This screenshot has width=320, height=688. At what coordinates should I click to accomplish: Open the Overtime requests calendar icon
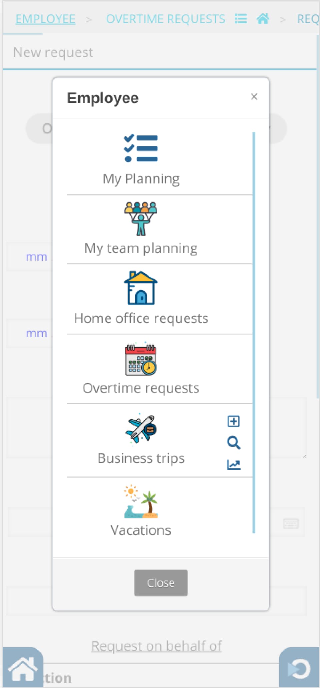(x=141, y=360)
